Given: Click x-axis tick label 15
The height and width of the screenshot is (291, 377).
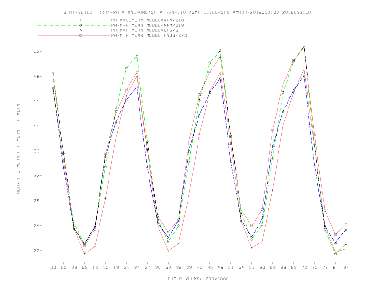Looking at the screenshot, I should point(105,267).
